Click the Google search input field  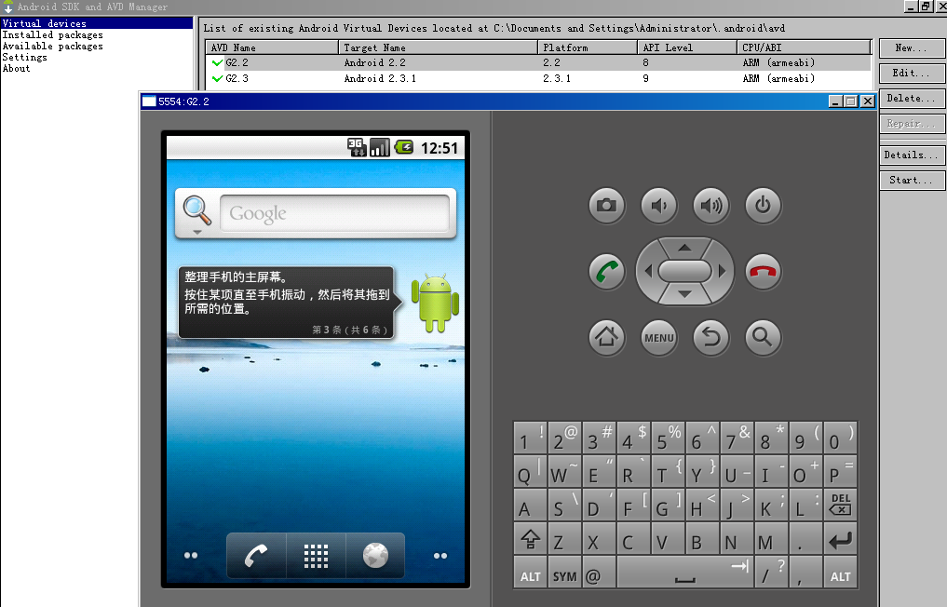(x=334, y=214)
